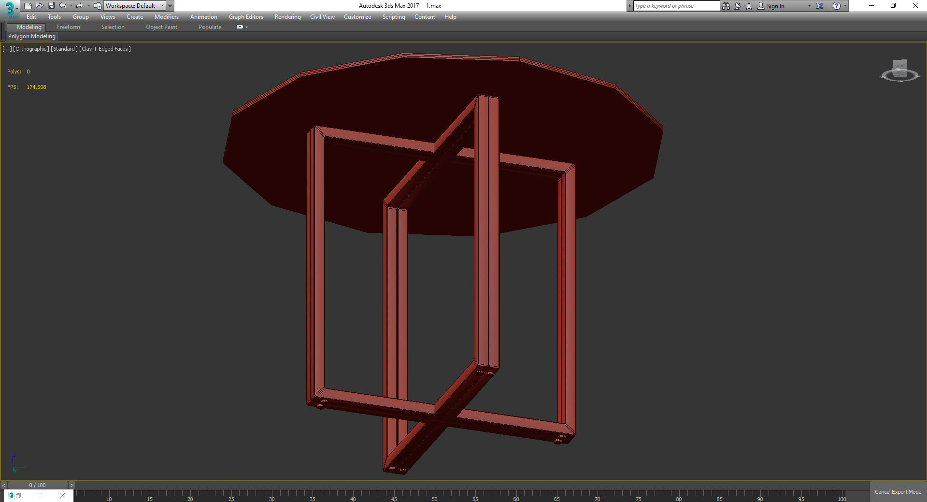Click the Polys statistic in the viewport

tap(18, 72)
